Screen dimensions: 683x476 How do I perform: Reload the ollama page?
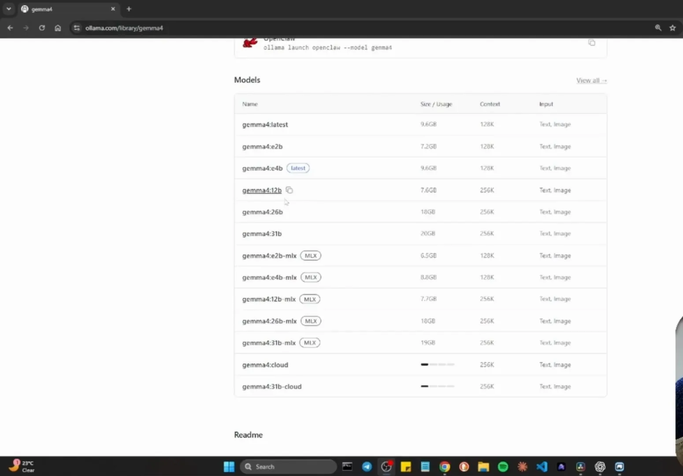coord(42,28)
